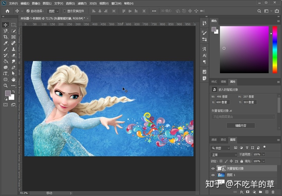Viewport: 282px width, 196px height.
Task: Activate the Crop tool
Action: (x=5, y=37)
